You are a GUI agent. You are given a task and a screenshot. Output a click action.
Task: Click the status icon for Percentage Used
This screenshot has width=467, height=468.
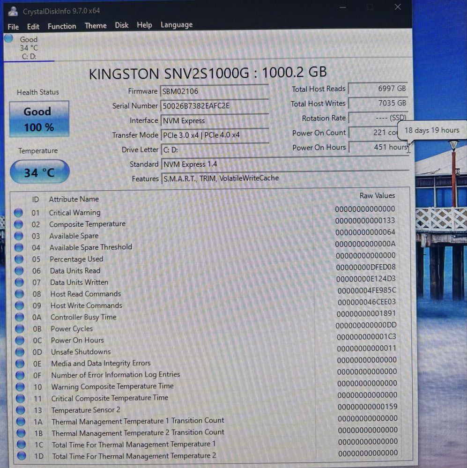[19, 259]
